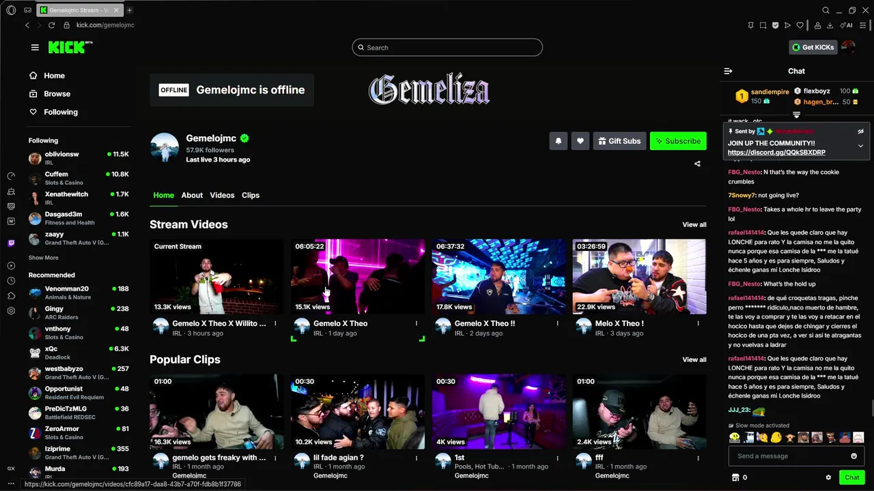Open the Current Stream video thumbnail
This screenshot has height=491, width=874.
[x=216, y=276]
